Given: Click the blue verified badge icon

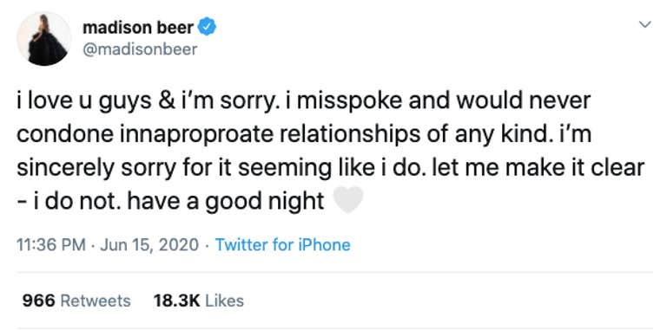Looking at the screenshot, I should pyautogui.click(x=208, y=28).
